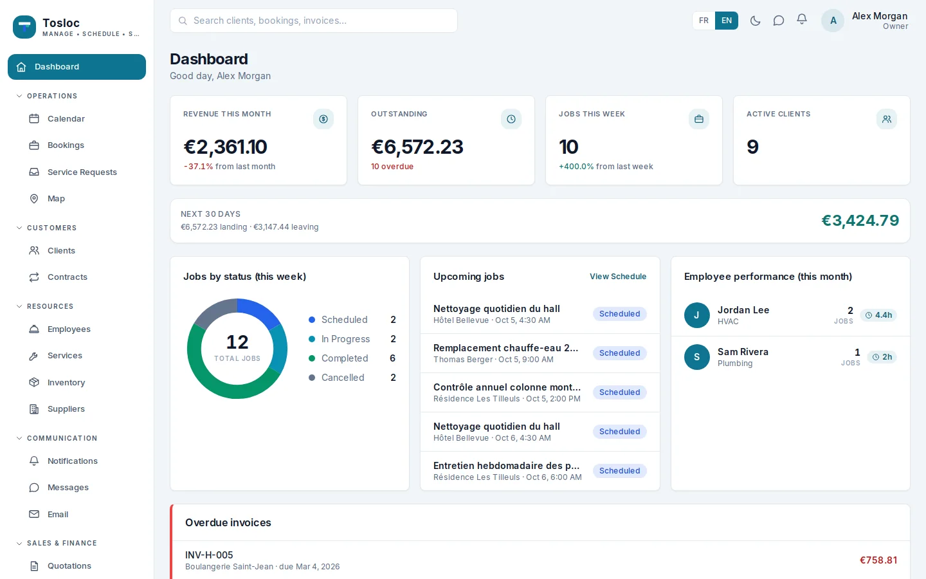This screenshot has width=926, height=579.
Task: Open the chat messages icon in header
Action: (779, 21)
